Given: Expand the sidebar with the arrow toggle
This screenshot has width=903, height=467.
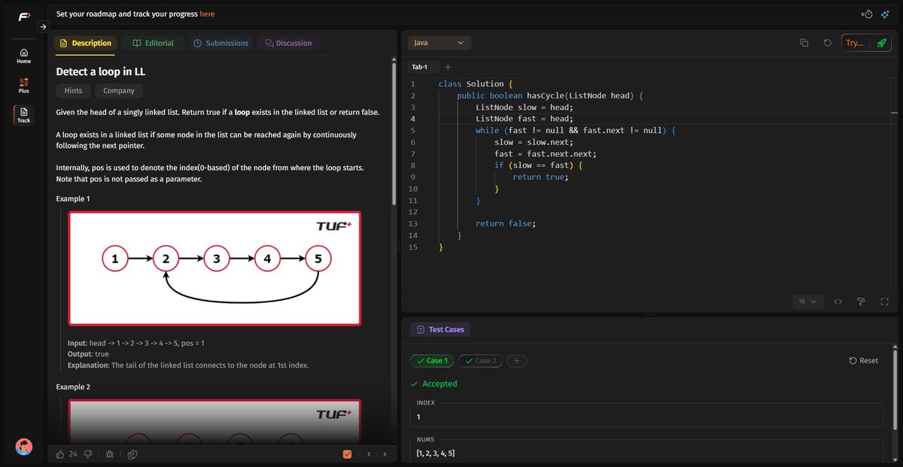Looking at the screenshot, I should [x=43, y=26].
